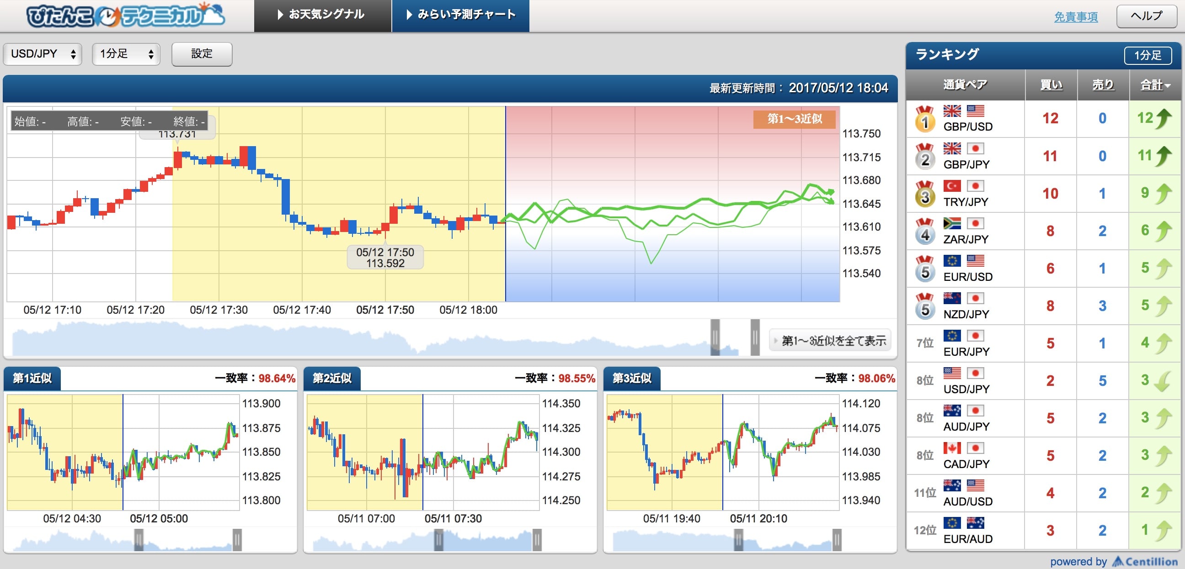Click the green up arrow for GBP/USD
Screen dimensions: 1185x569
1164,119
